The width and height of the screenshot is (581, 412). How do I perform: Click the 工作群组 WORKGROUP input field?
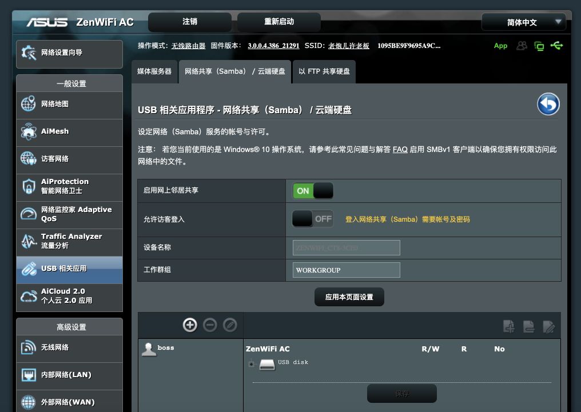[x=346, y=270]
